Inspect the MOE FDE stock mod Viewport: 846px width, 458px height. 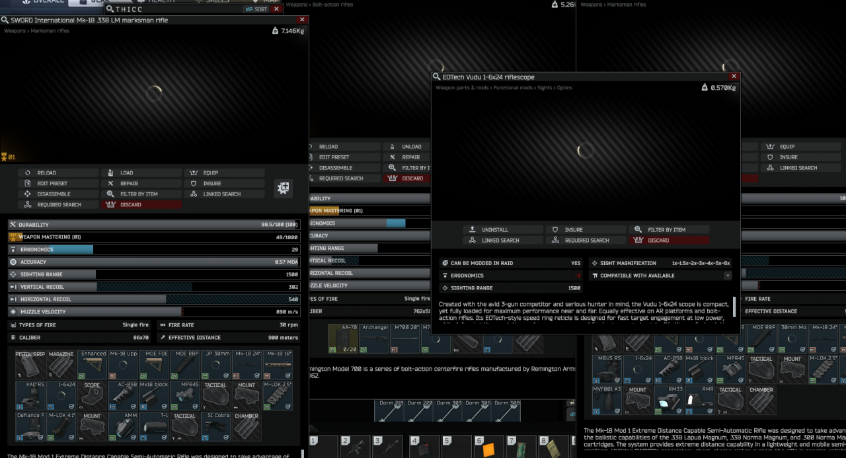tap(154, 364)
